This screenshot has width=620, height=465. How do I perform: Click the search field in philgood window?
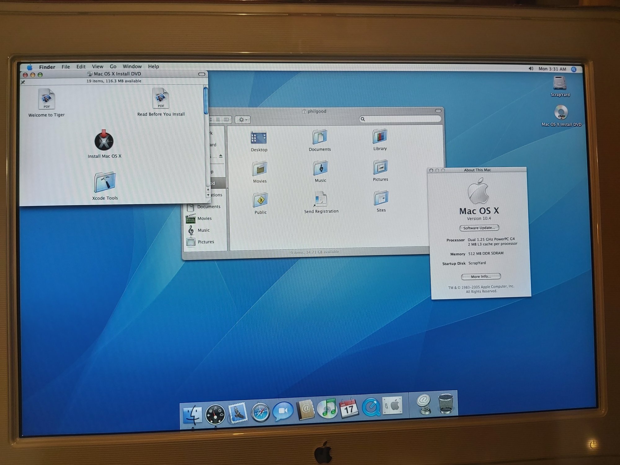point(400,119)
